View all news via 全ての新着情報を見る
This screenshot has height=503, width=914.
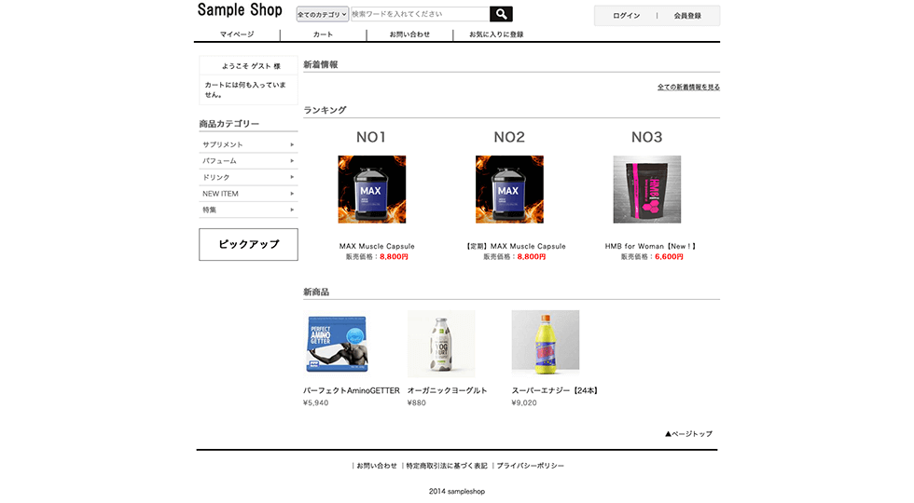688,88
